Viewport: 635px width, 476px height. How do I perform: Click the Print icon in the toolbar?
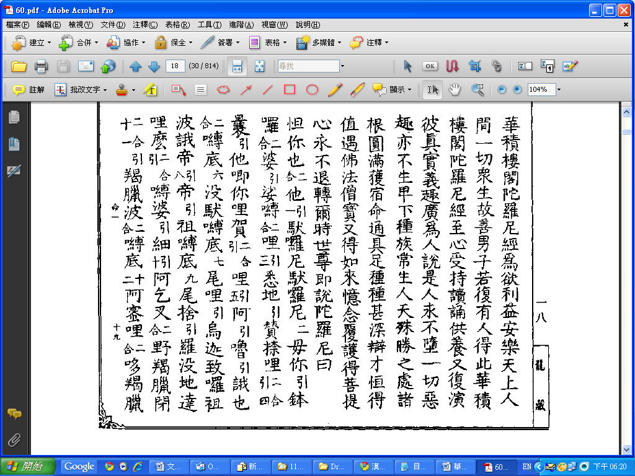[41, 66]
